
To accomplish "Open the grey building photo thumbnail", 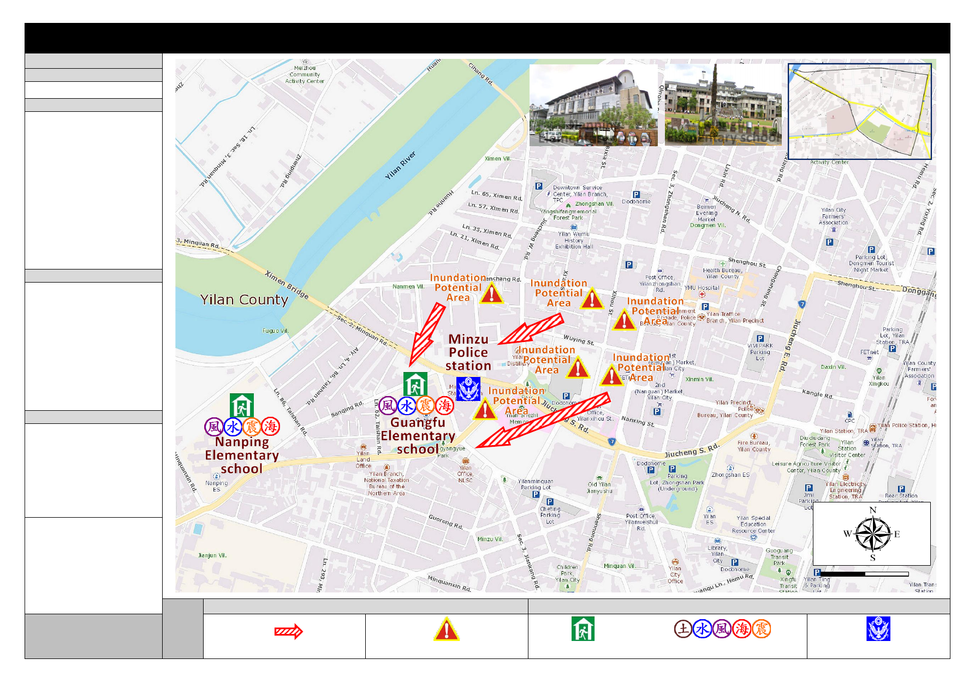I will 594,105.
